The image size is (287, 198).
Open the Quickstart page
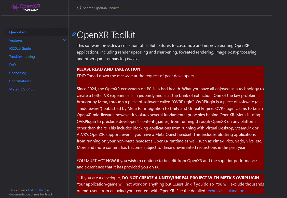click(x=18, y=32)
